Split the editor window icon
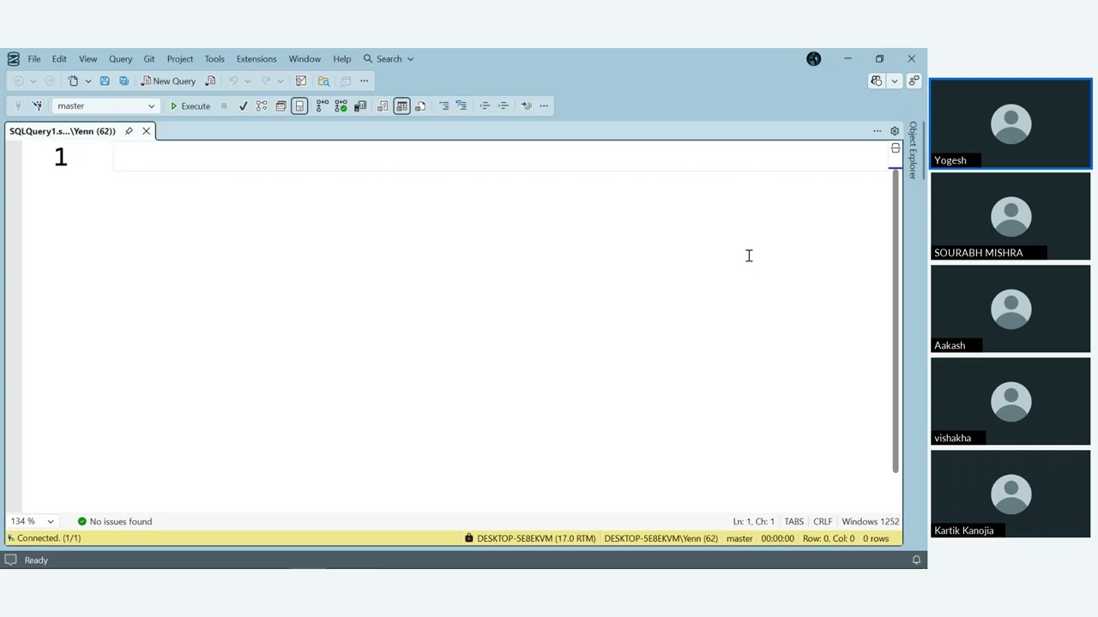This screenshot has height=617, width=1098. click(x=896, y=148)
